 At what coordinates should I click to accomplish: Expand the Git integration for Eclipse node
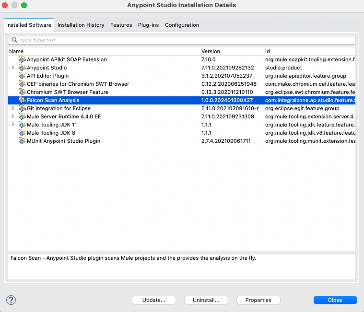[13, 108]
